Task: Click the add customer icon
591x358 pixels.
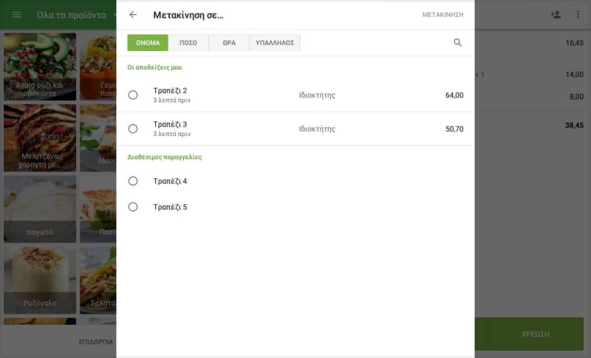Action: [556, 15]
